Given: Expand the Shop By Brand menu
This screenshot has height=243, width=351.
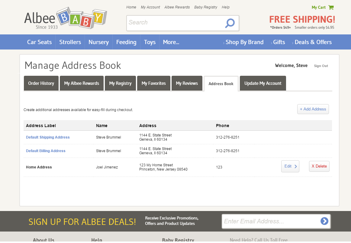Looking at the screenshot, I should tap(244, 42).
